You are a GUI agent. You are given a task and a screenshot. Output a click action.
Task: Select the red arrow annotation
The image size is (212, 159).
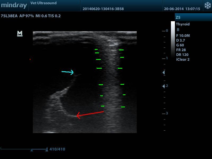coord(90,114)
